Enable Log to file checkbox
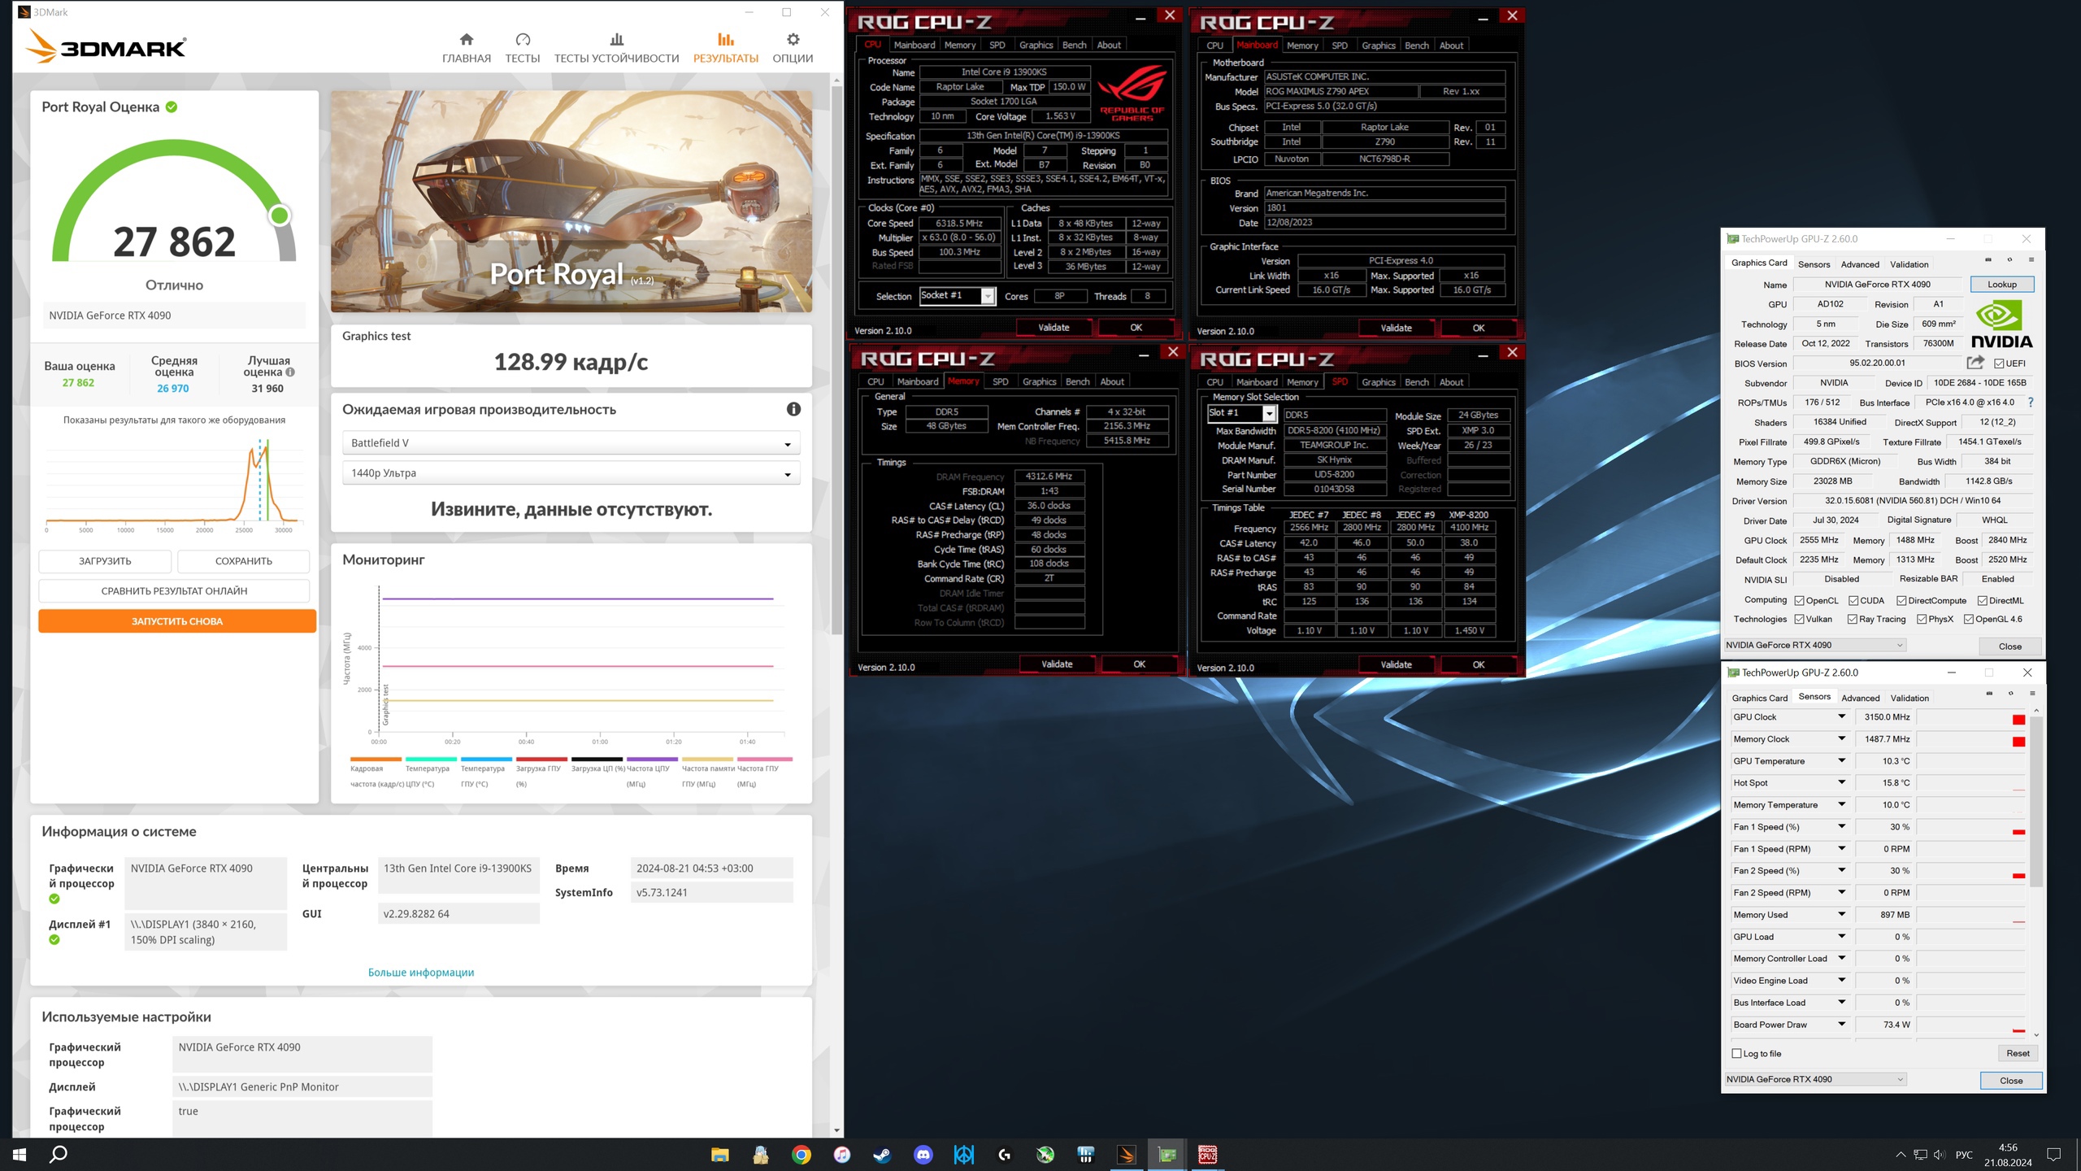2081x1171 pixels. (x=1737, y=1053)
